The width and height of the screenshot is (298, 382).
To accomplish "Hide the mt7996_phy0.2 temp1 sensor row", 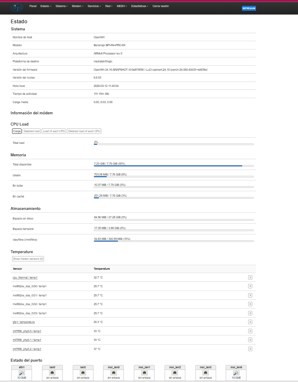I will [x=250, y=349].
